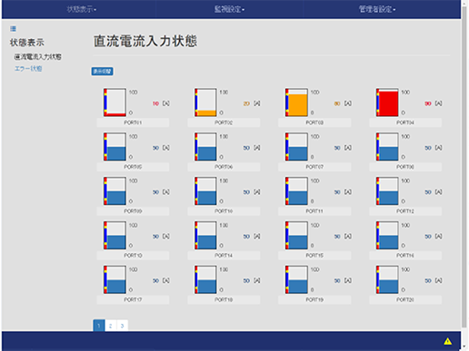Image resolution: width=469 pixels, height=351 pixels.
Task: Open the エラー状態 sidebar link
Action: click(28, 69)
